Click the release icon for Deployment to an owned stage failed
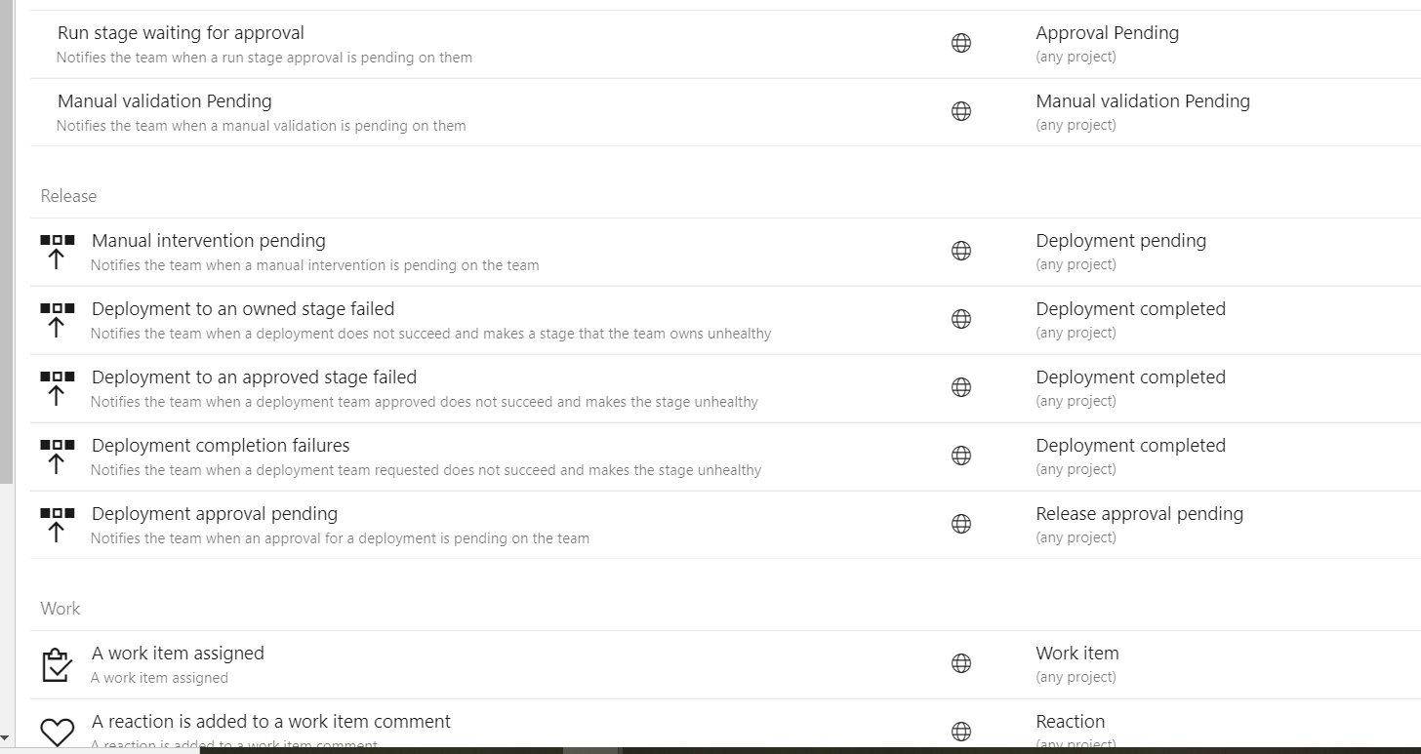 58,319
